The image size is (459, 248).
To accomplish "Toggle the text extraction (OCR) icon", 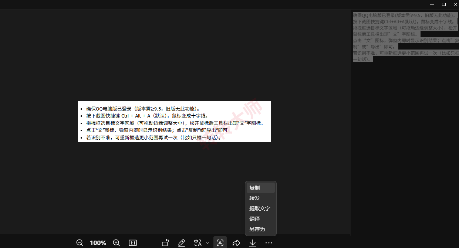I will [220, 243].
